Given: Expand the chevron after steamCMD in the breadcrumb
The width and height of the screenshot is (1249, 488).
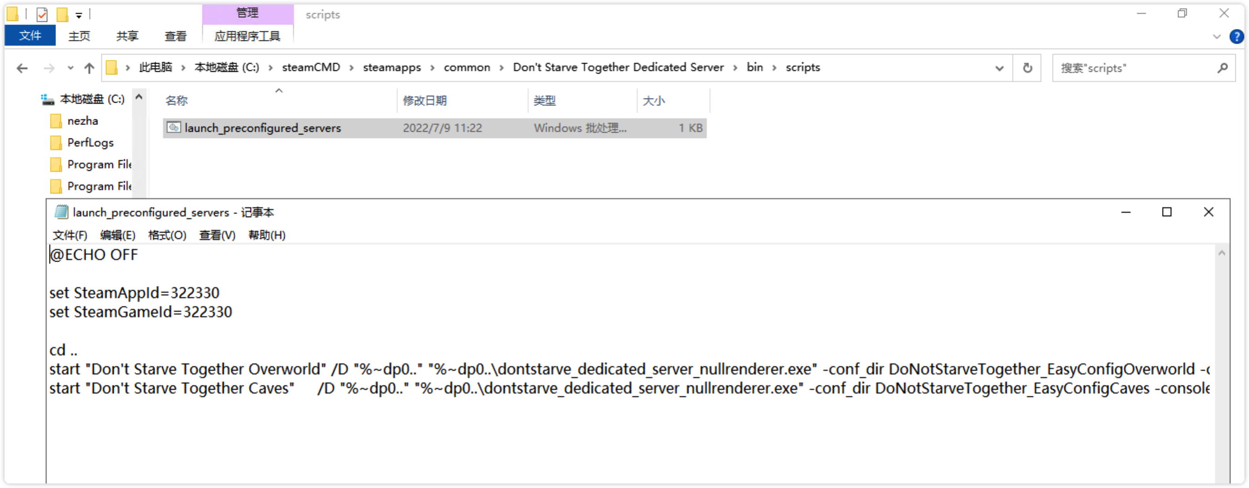Looking at the screenshot, I should pyautogui.click(x=352, y=68).
